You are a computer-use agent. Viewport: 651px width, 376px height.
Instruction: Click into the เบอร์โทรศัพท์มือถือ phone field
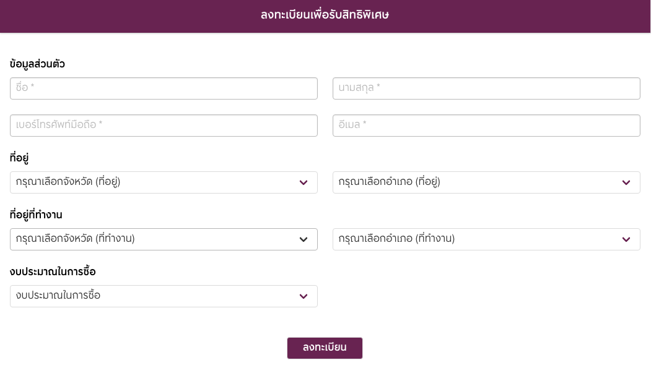point(164,125)
